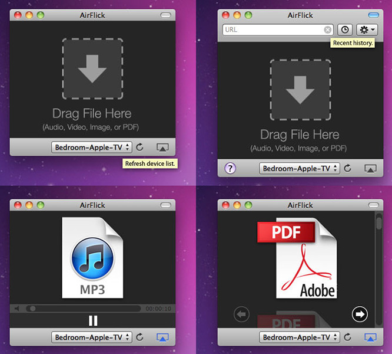Click blue AirPlay icon in bottom-right window
Viewport: 392px width, 354px height.
click(x=370, y=337)
